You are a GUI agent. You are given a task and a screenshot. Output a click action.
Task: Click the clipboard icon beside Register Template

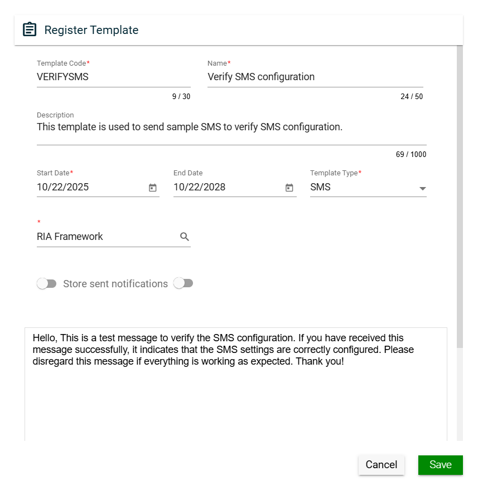click(x=30, y=30)
